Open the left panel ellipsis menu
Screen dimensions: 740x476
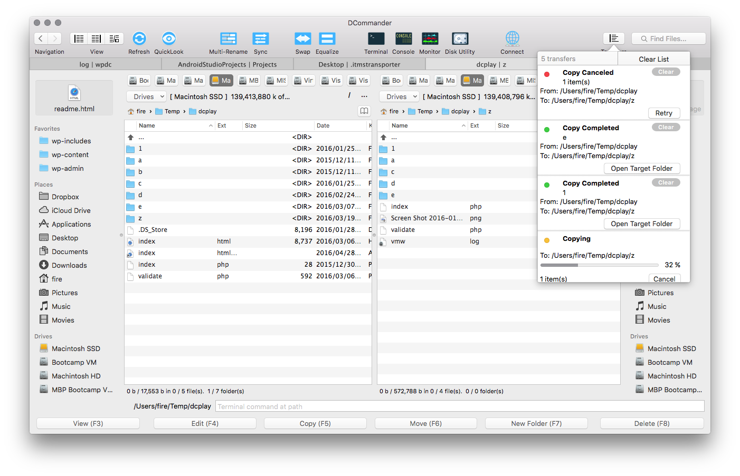coord(364,96)
